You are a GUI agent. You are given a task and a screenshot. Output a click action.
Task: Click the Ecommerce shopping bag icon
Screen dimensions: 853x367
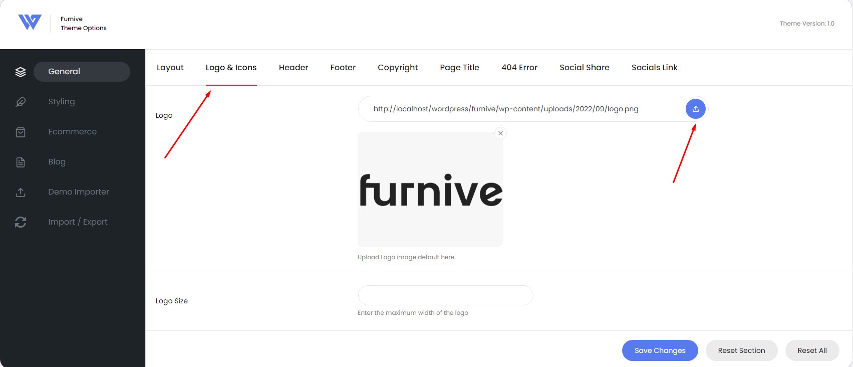click(x=21, y=132)
